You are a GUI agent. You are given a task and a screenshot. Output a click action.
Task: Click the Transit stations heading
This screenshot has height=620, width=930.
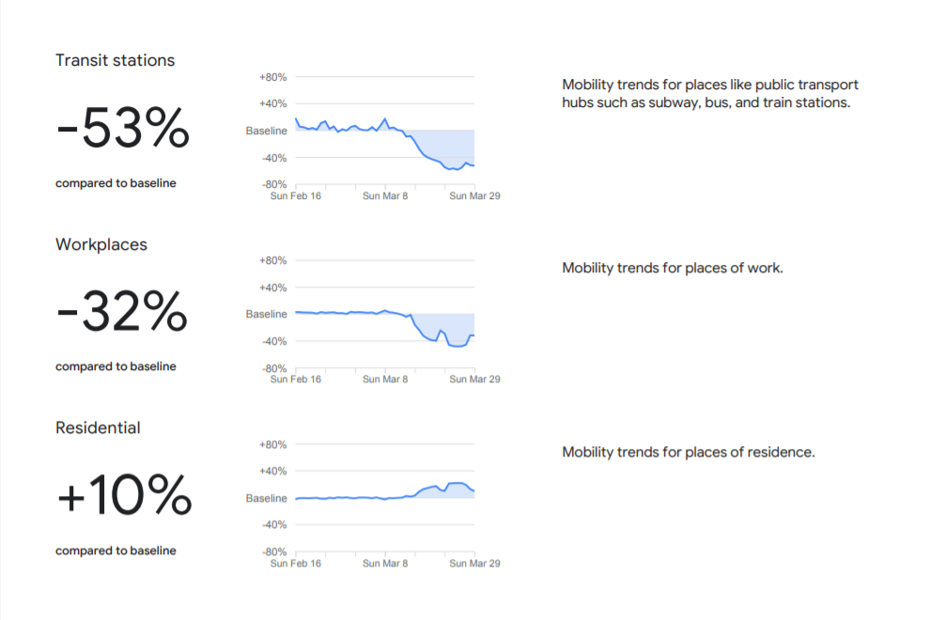pos(115,60)
